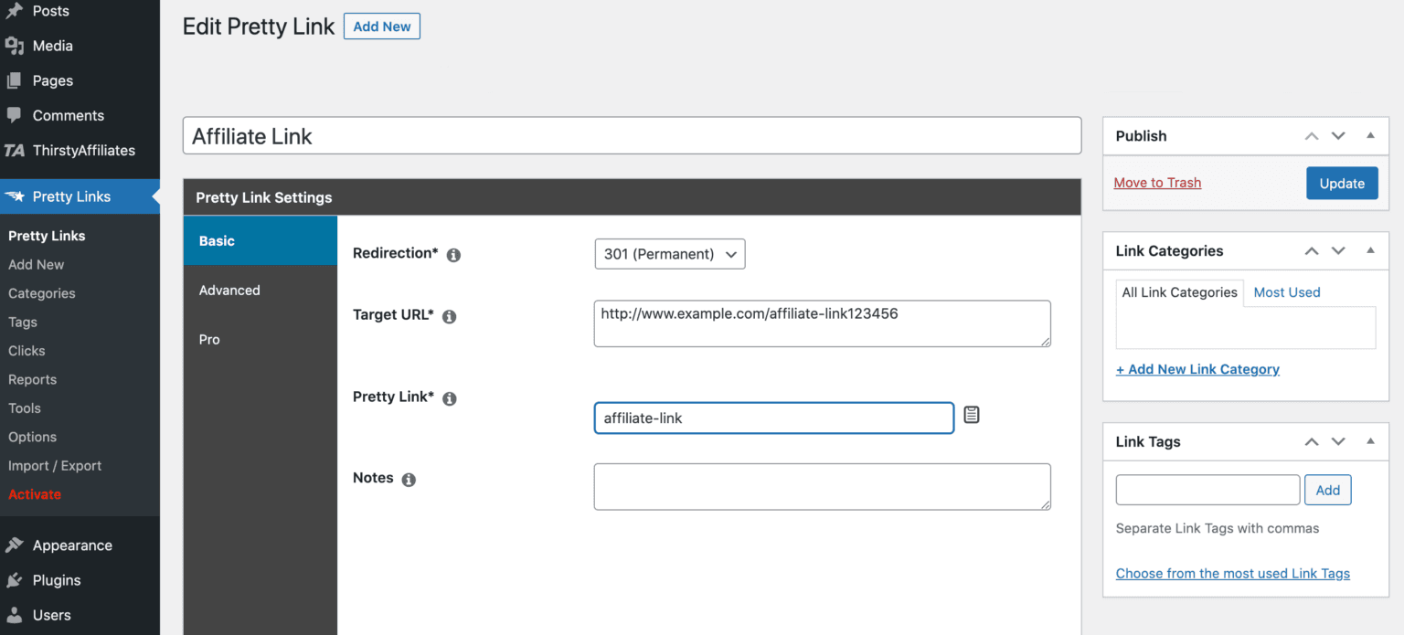Open the Redirection type dropdown
This screenshot has height=635, width=1404.
[669, 254]
